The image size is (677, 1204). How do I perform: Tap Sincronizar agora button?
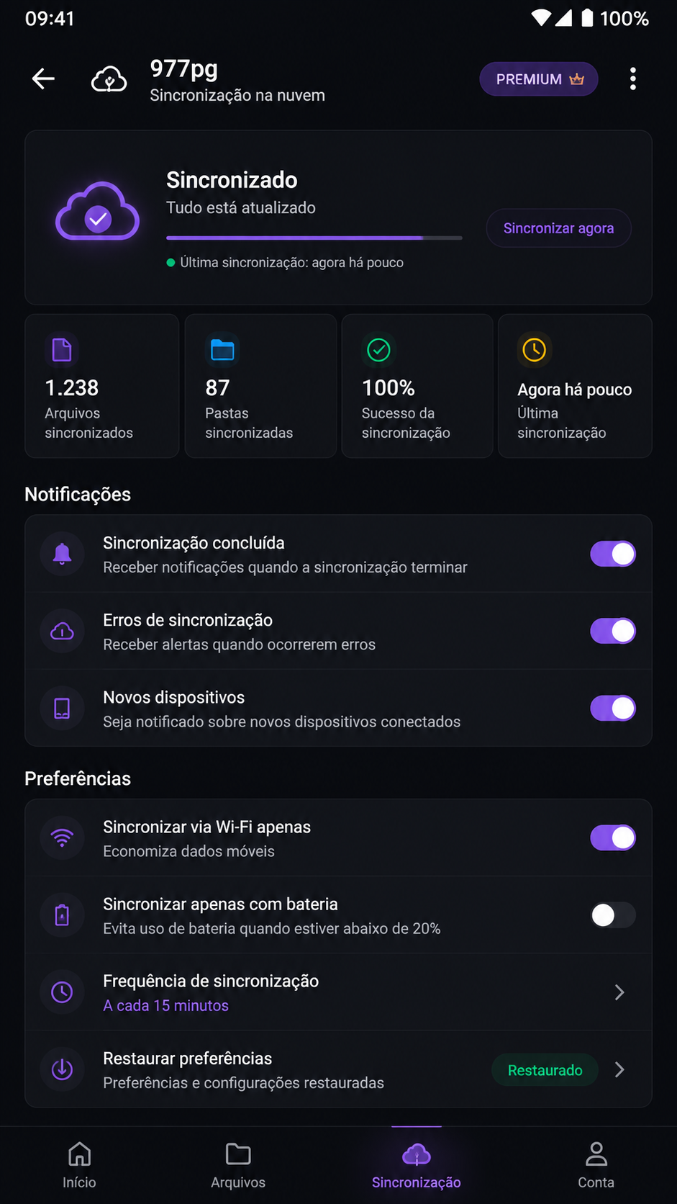tap(559, 228)
